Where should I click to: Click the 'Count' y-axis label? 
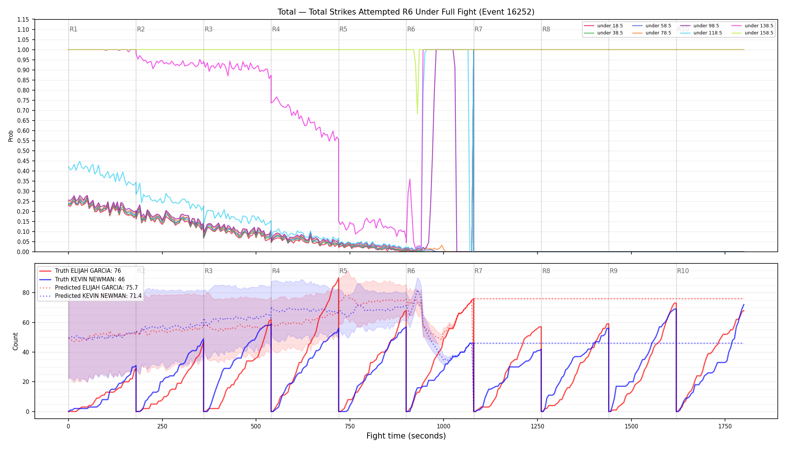pos(15,341)
